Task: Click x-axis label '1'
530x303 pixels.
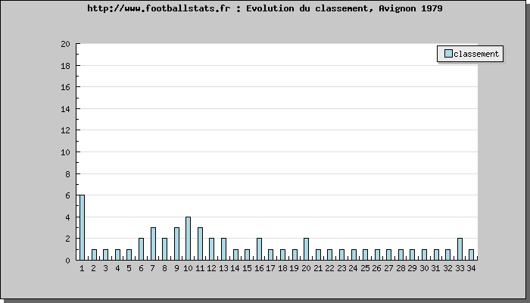Action: click(x=82, y=268)
